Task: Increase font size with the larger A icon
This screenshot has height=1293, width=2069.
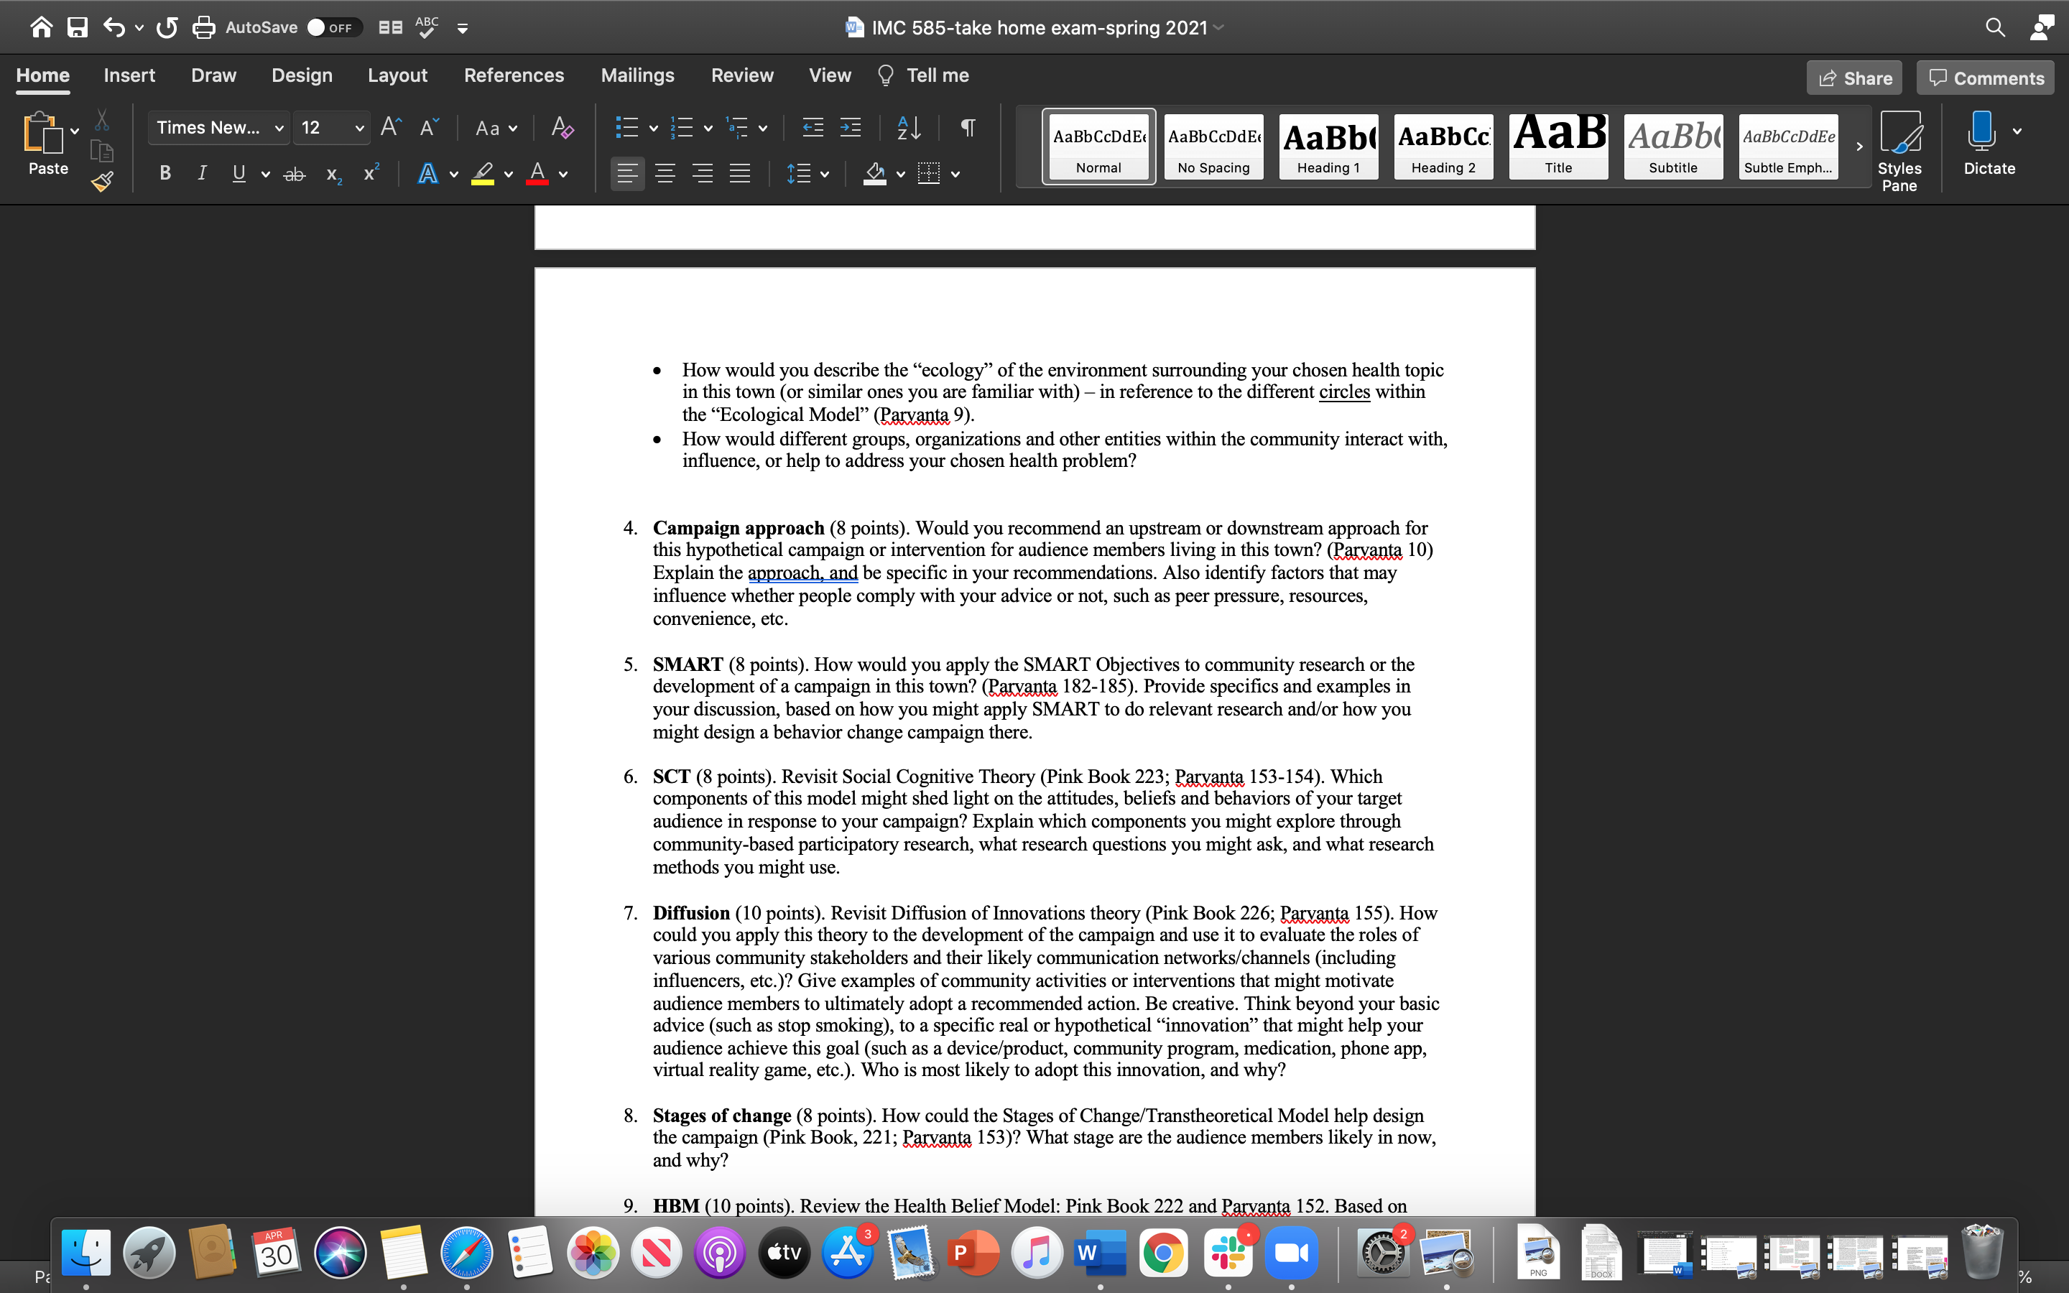Action: click(391, 127)
